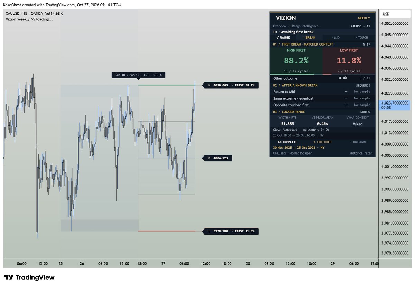415x287 pixels.
Task: Click date 25 on the time axis
Action: coord(61,264)
